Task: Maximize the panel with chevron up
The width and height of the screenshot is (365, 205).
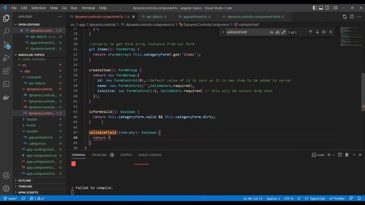Action: point(354,155)
